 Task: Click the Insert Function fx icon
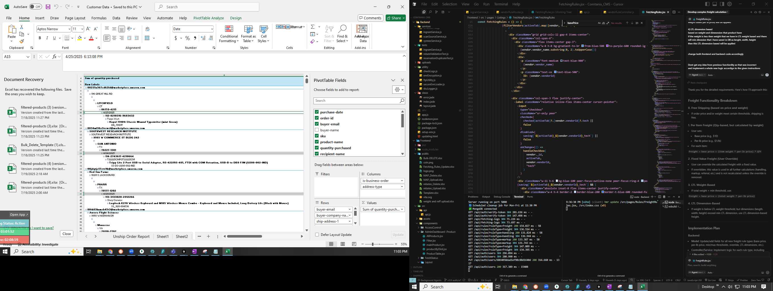click(x=54, y=56)
